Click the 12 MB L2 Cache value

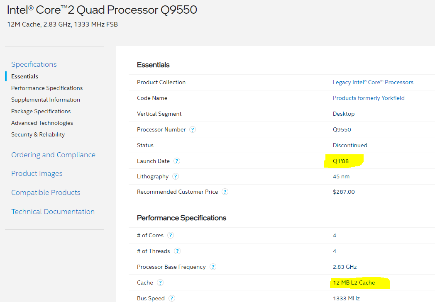click(354, 283)
